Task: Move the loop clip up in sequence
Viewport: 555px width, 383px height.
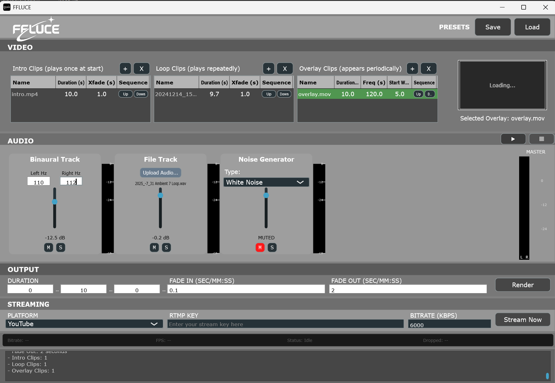Action: point(269,94)
